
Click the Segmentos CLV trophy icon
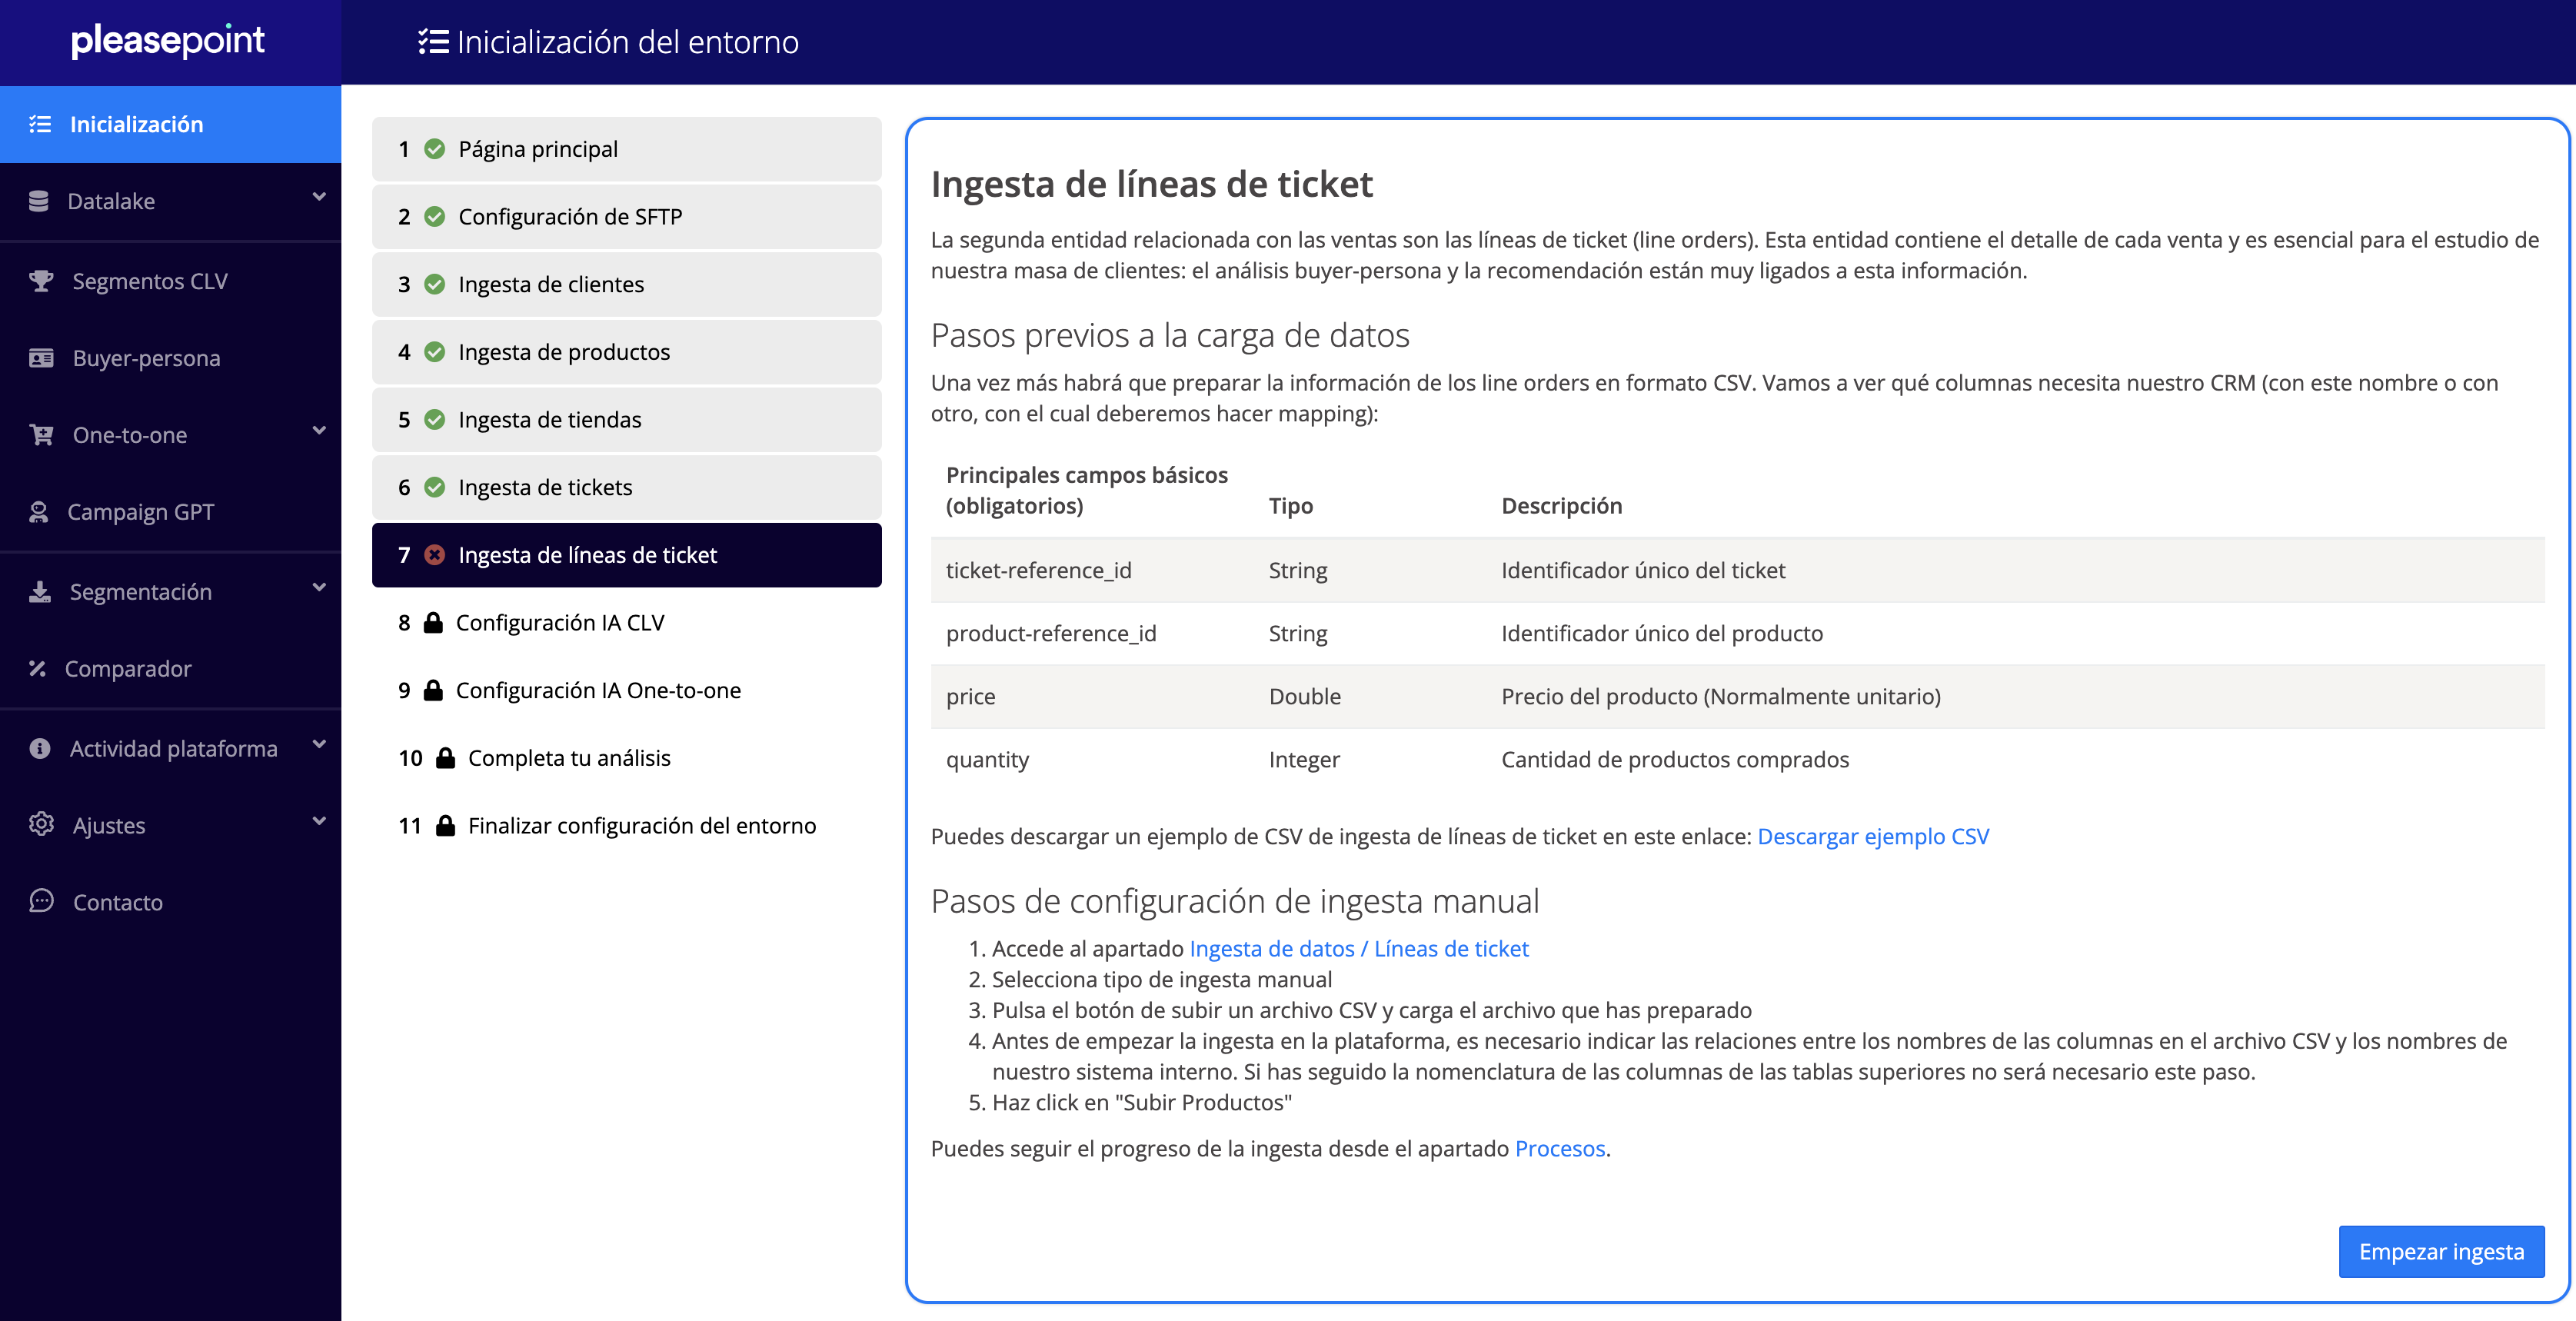tap(41, 281)
